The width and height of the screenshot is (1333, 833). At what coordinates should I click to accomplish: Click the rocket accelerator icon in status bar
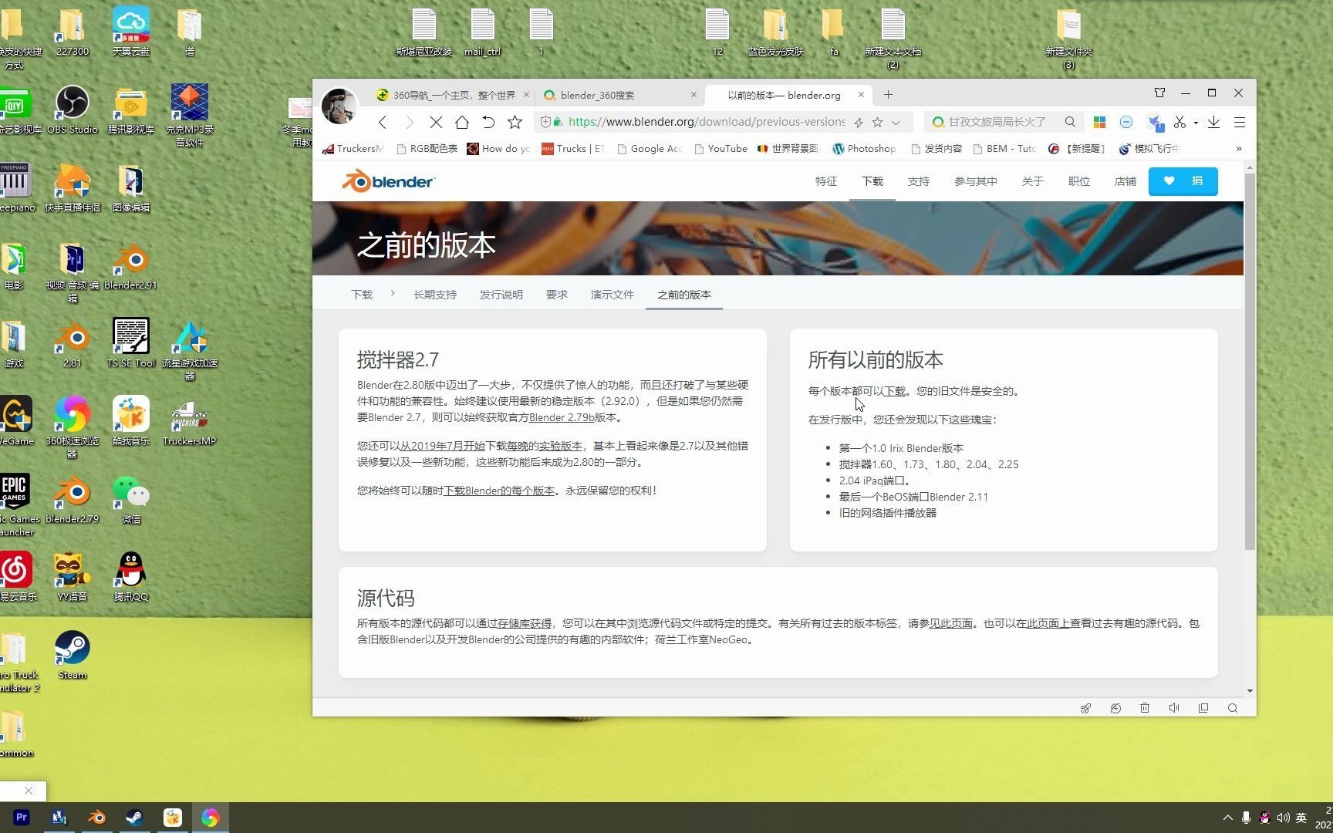1085,708
